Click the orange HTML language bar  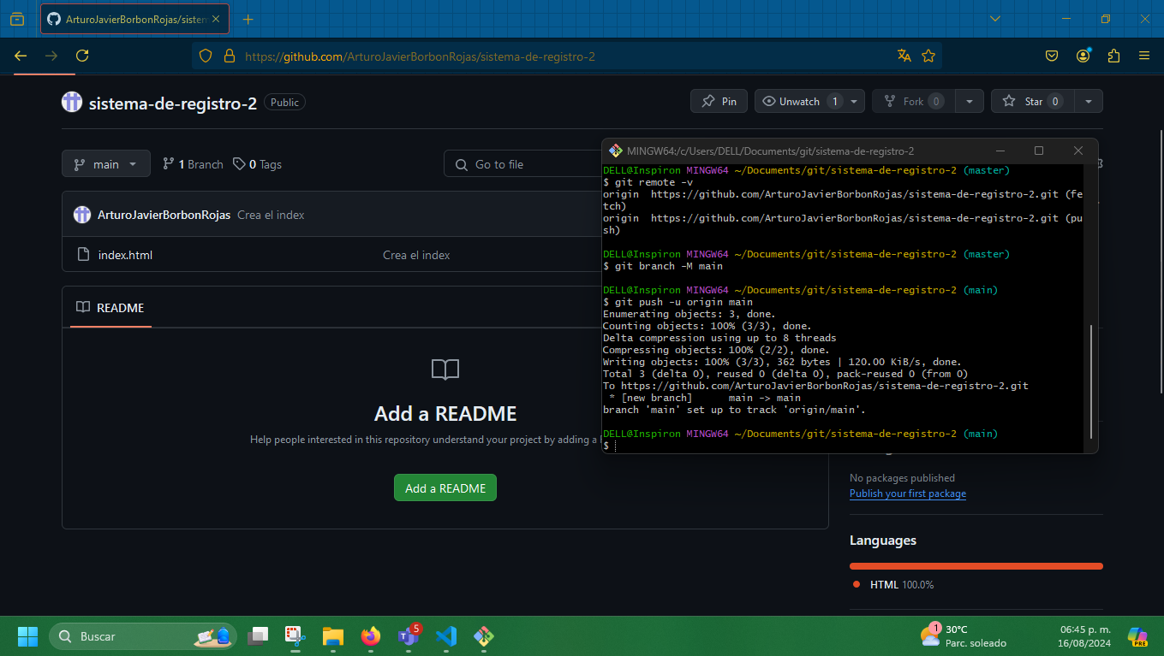976,565
